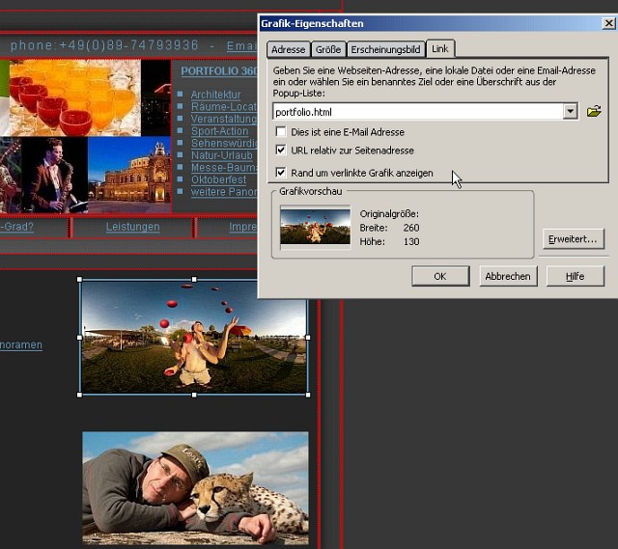This screenshot has height=549, width=618.
Task: Open the Hilfe button
Action: [x=575, y=276]
